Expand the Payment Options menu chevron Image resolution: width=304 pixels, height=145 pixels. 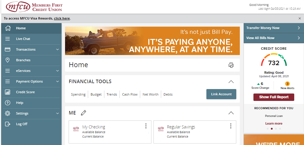(57, 82)
